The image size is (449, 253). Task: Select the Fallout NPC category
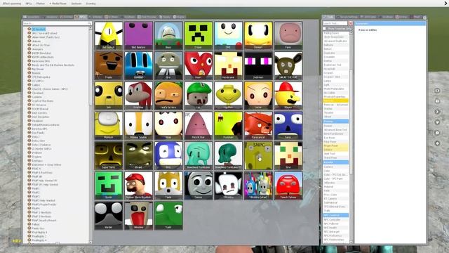[x=36, y=224]
